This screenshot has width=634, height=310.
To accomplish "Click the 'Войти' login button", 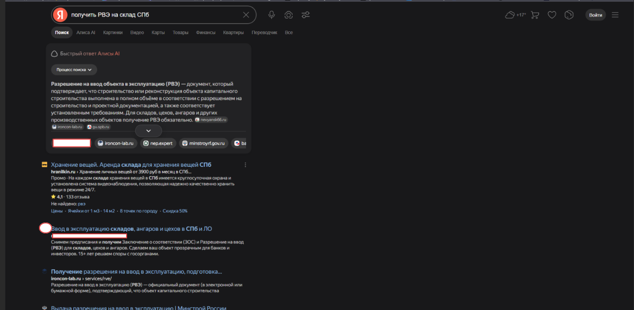I will point(595,15).
